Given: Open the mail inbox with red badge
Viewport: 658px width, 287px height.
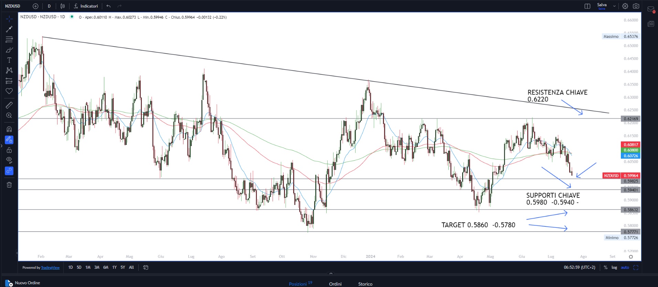Looking at the screenshot, I should click(x=651, y=10).
